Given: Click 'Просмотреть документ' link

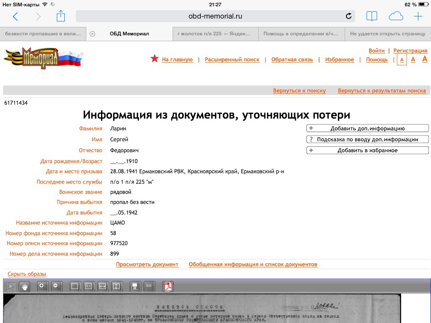Looking at the screenshot, I should [x=147, y=265].
